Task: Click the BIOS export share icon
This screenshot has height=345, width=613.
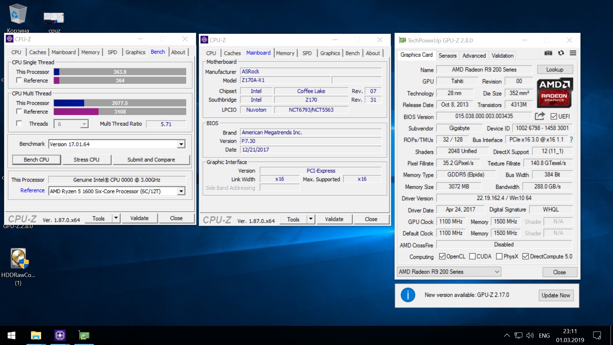Action: tap(540, 116)
